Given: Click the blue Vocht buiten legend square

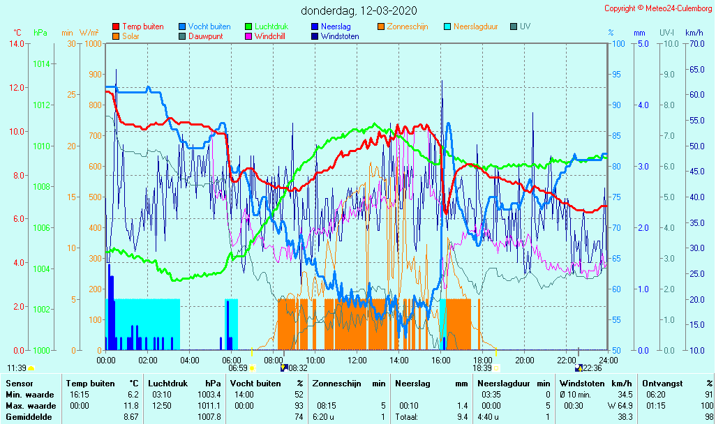Looking at the screenshot, I should click(x=182, y=27).
